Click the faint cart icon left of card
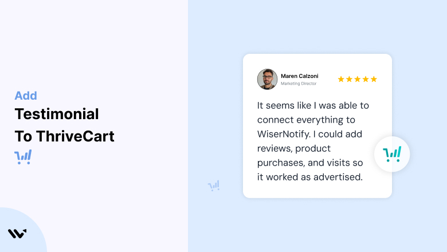The image size is (447, 252). (214, 186)
